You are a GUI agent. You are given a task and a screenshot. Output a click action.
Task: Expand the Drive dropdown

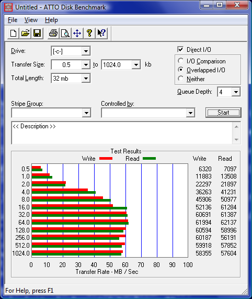(x=86, y=51)
